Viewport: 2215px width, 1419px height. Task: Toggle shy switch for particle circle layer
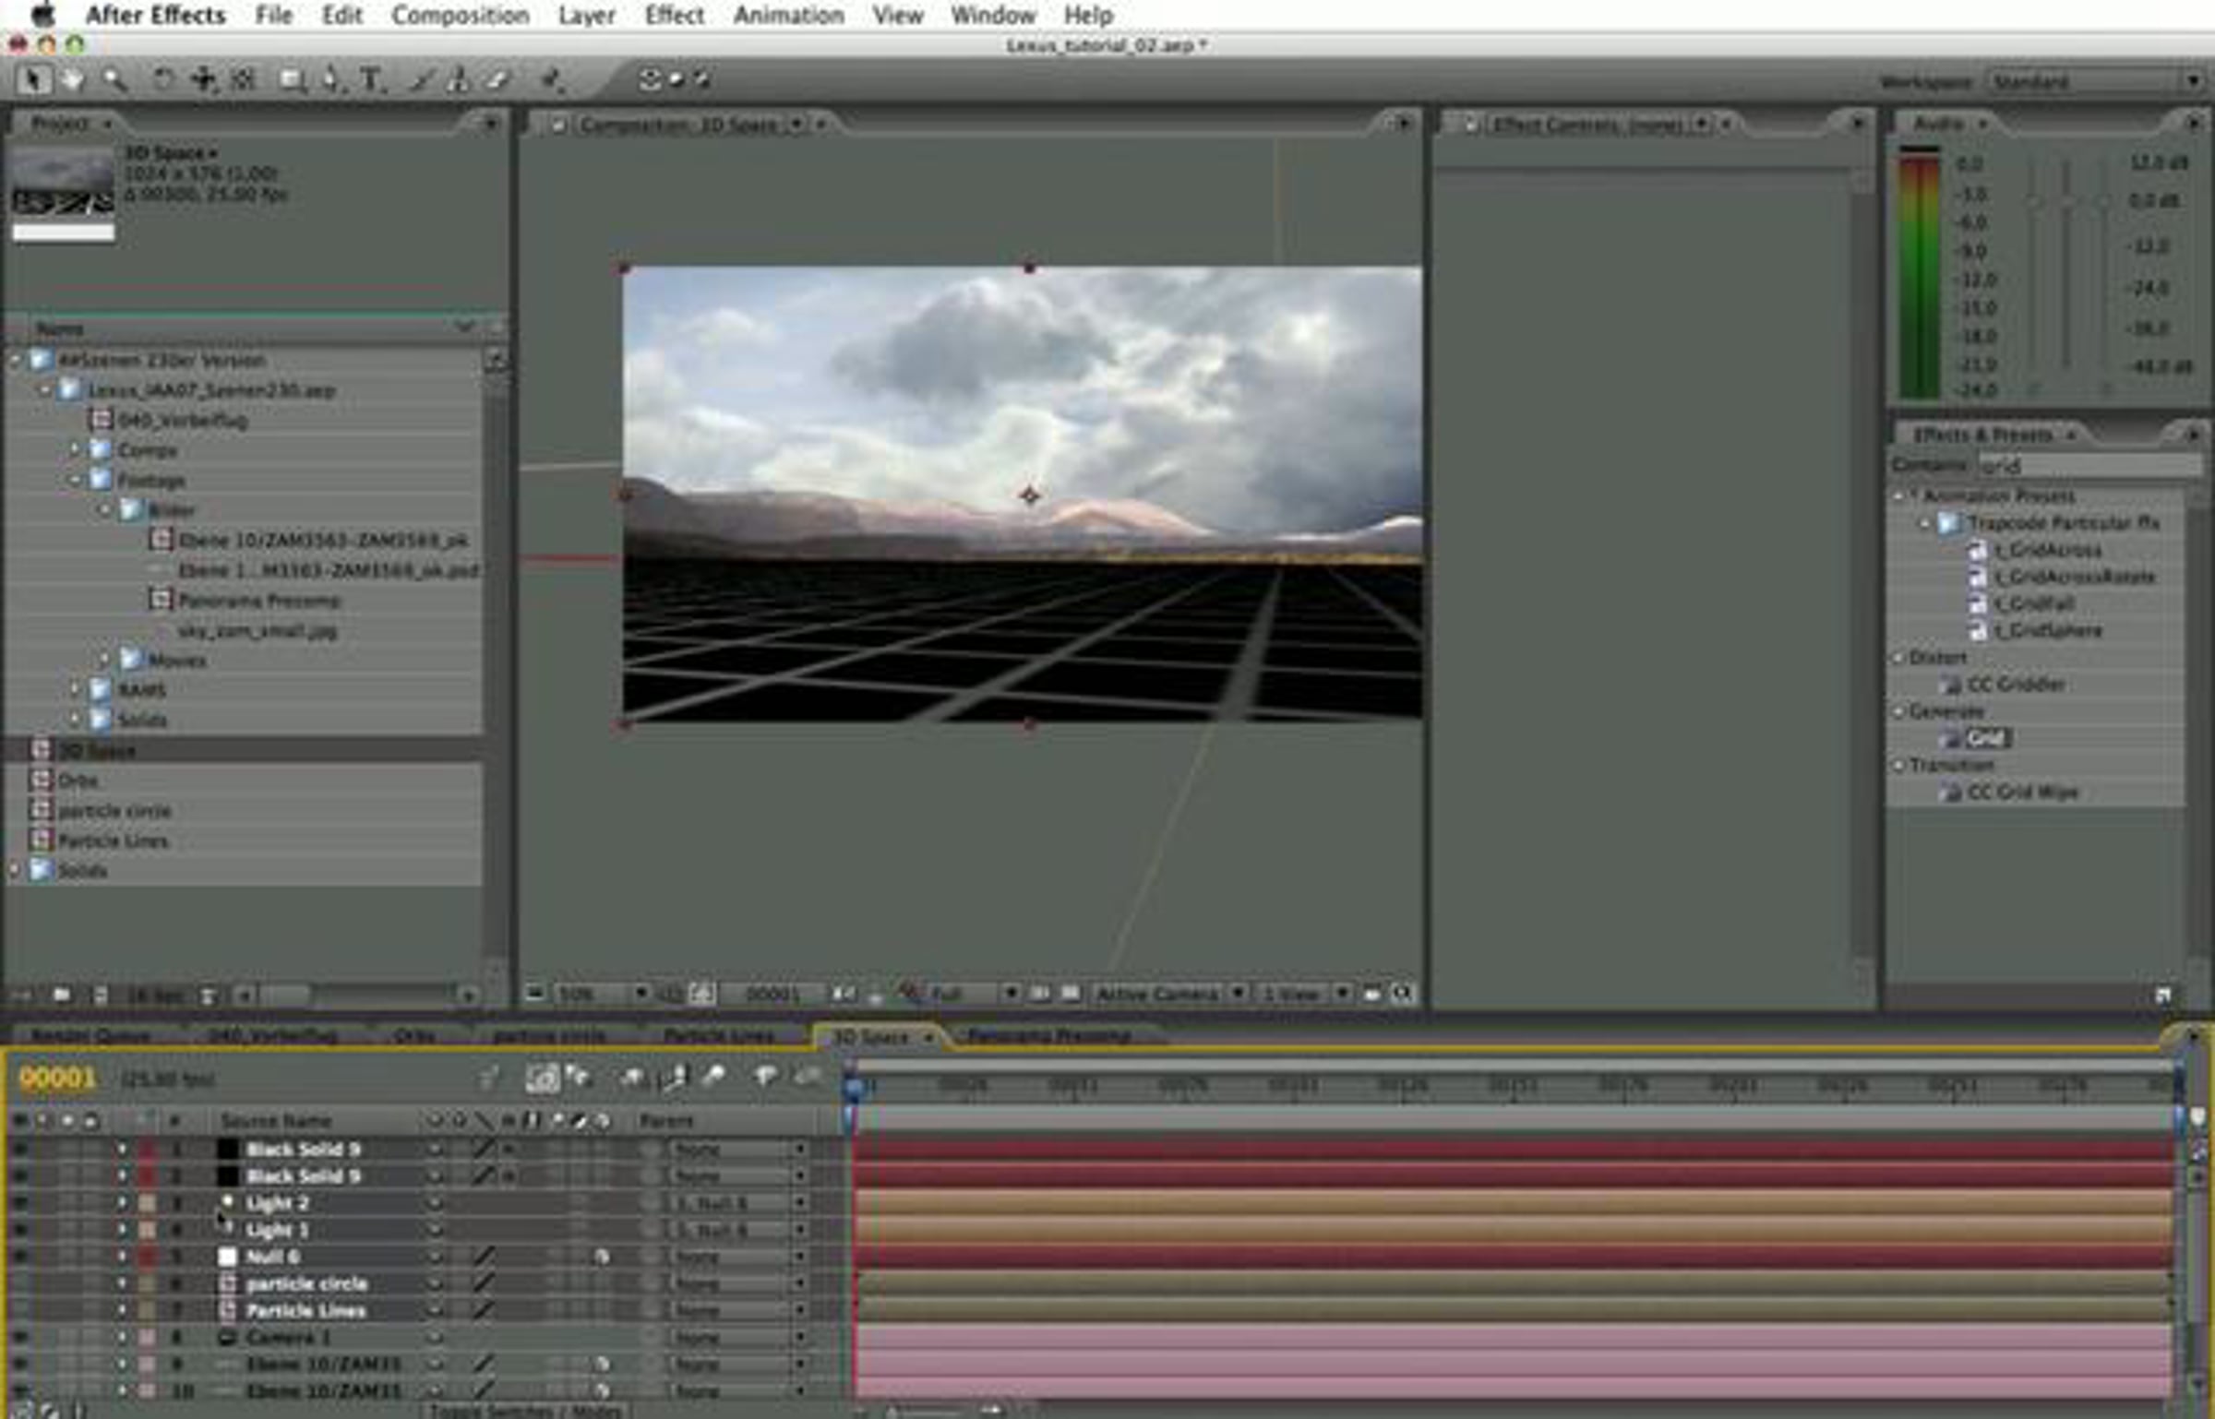tap(435, 1283)
